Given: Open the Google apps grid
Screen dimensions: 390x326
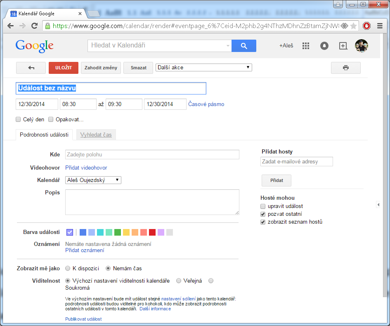Looking at the screenshot, I should 306,46.
